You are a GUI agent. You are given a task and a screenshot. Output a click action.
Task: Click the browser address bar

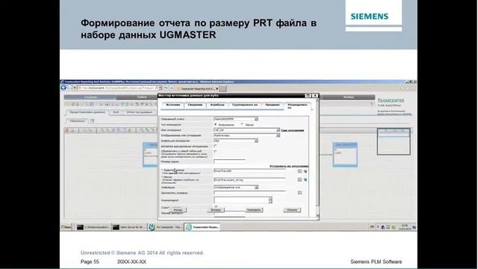coord(119,88)
